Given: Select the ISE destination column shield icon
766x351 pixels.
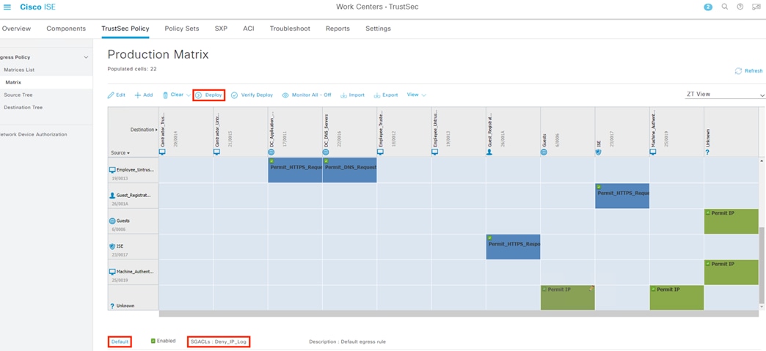Looking at the screenshot, I should [x=599, y=152].
